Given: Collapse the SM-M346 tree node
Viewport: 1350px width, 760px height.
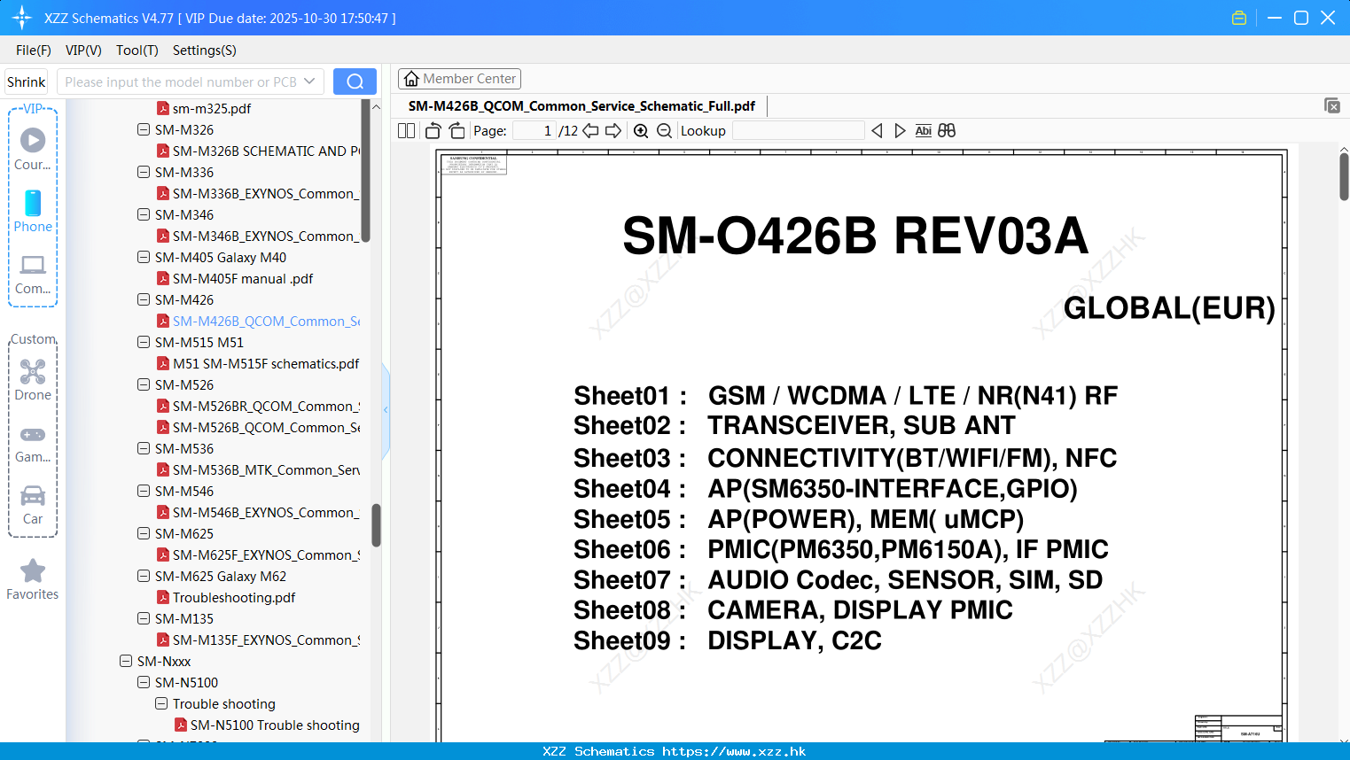Looking at the screenshot, I should click(144, 214).
